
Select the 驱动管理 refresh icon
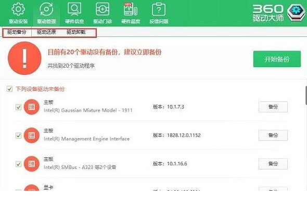click(x=46, y=9)
